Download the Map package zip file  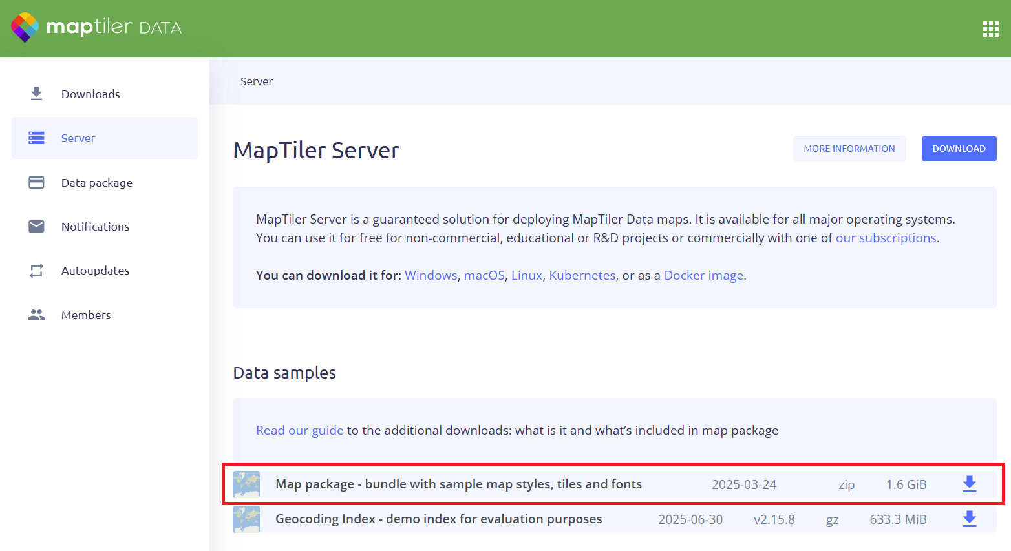point(969,484)
